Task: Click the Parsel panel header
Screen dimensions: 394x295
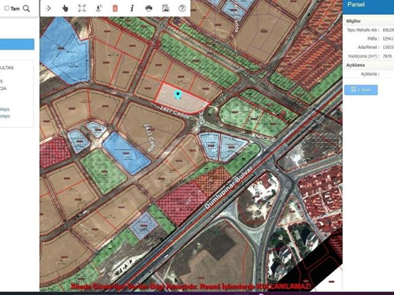Action: click(x=368, y=7)
